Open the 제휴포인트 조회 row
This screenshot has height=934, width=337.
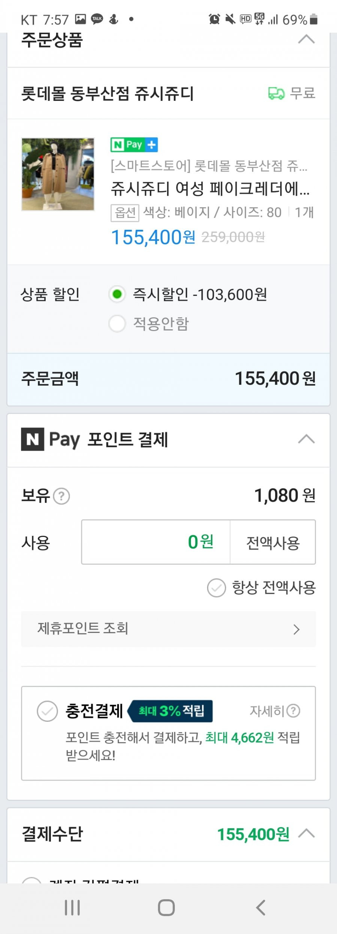pyautogui.click(x=168, y=629)
